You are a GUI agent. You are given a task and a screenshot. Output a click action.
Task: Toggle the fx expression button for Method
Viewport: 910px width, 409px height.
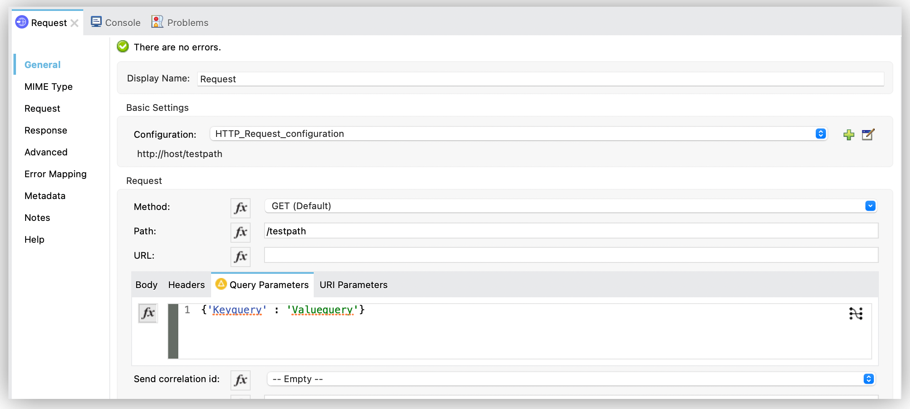pyautogui.click(x=241, y=208)
